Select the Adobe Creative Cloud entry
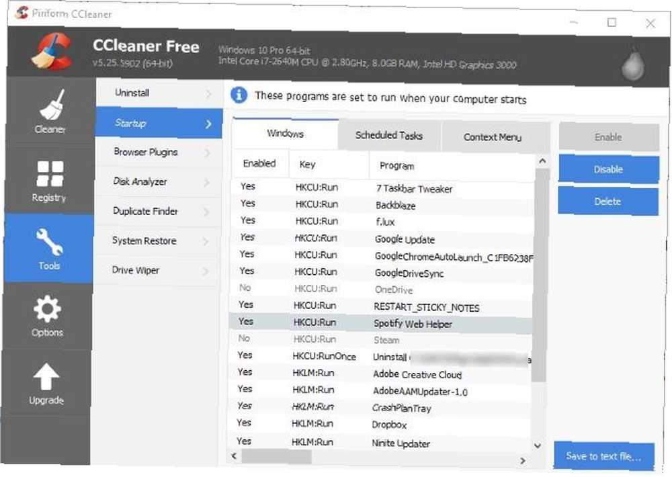This screenshot has height=477, width=672. coord(380,373)
